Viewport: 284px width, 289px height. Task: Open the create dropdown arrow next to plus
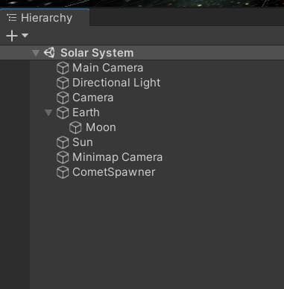[x=25, y=35]
